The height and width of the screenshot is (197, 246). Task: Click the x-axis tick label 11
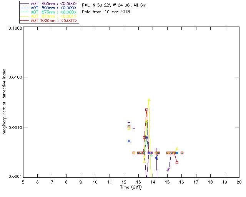click(110, 182)
